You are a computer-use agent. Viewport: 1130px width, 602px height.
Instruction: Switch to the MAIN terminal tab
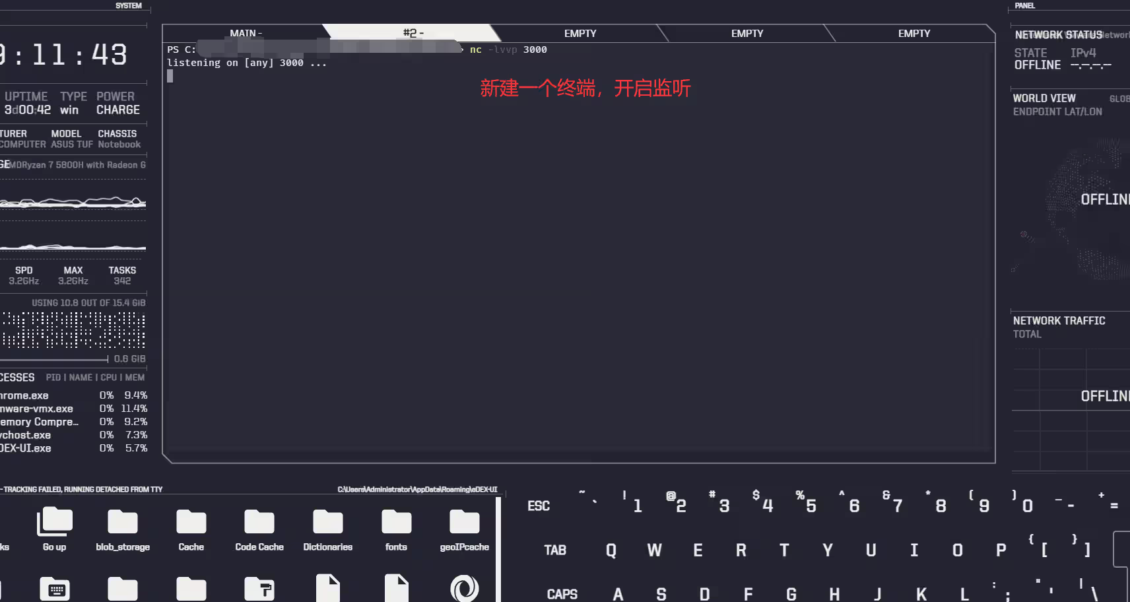pos(244,33)
